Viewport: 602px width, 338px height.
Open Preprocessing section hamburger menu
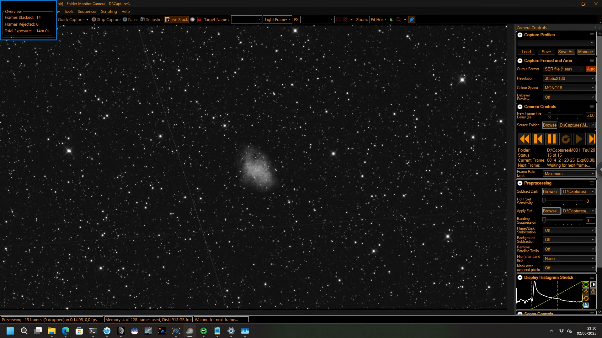(592, 183)
